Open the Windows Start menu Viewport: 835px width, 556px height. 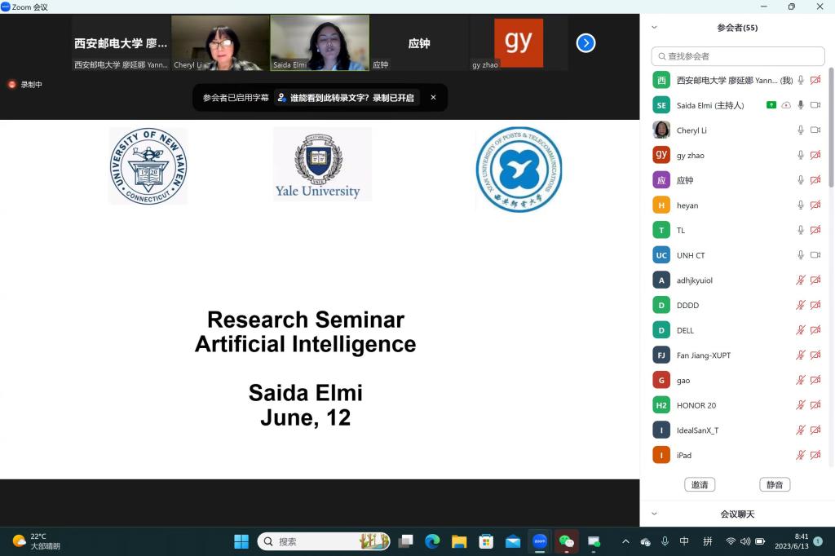point(241,541)
